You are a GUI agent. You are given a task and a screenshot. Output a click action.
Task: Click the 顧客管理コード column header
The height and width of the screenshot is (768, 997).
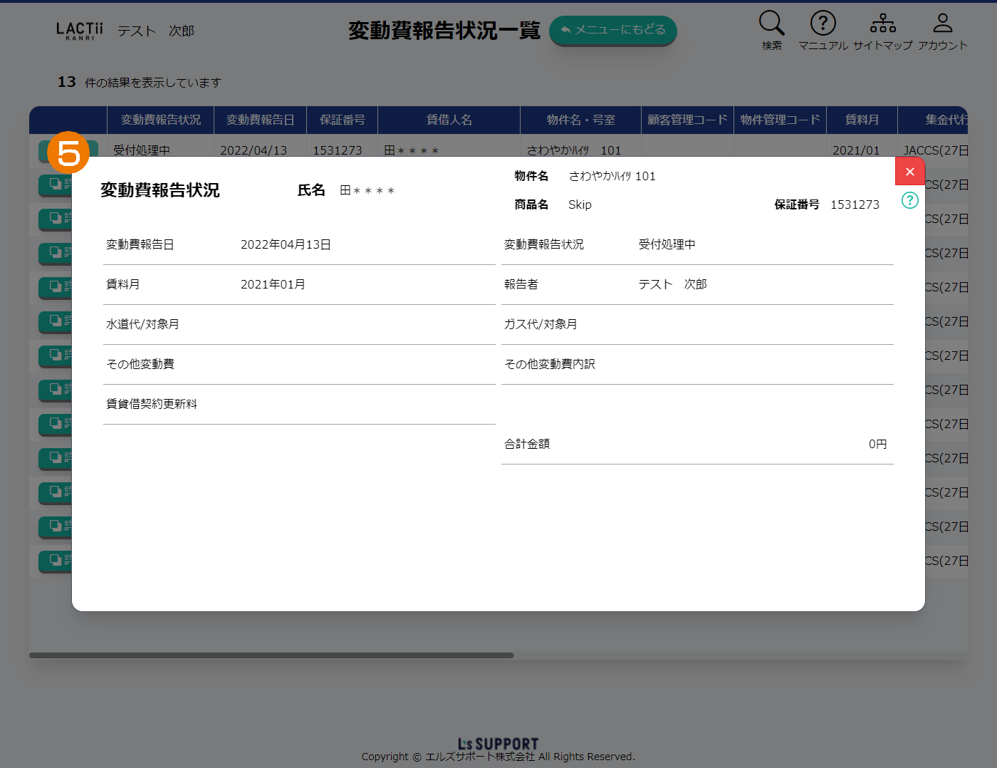point(687,120)
